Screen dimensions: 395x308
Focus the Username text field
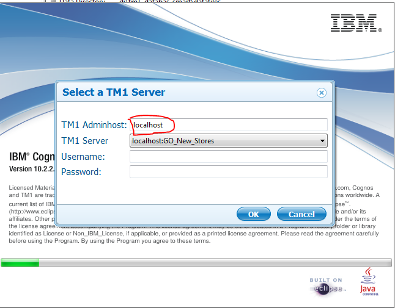click(x=229, y=157)
